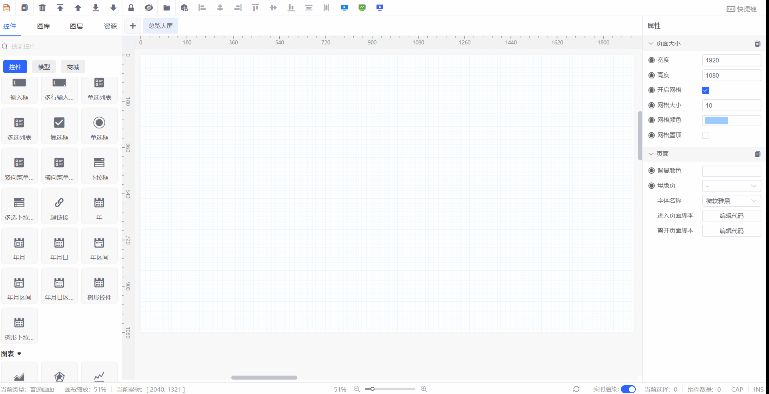Click the trash delete icon in toolbar
This screenshot has width=769, height=394.
pyautogui.click(x=42, y=8)
